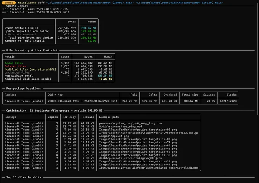This screenshot has width=259, height=183.
Task: Click the 'Optimization: 52 duplicate file groups' heading
Action: [x=54, y=111]
